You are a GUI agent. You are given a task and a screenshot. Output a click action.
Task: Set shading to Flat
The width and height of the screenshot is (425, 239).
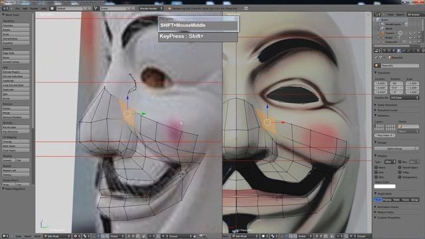pos(23,161)
